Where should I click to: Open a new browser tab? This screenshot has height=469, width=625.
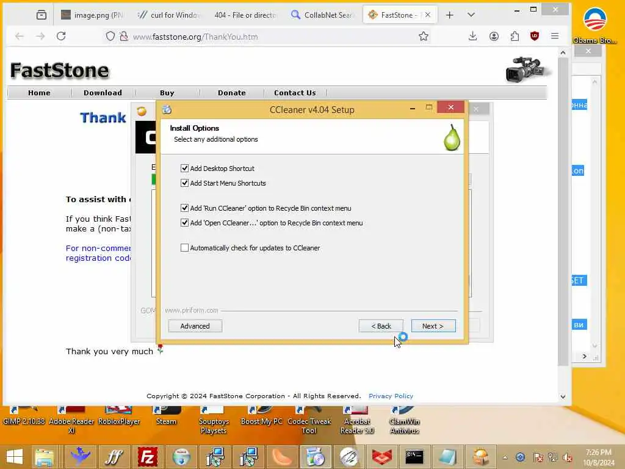[450, 15]
